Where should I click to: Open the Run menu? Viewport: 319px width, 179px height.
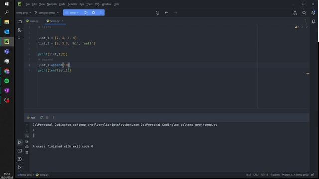[x=82, y=4]
